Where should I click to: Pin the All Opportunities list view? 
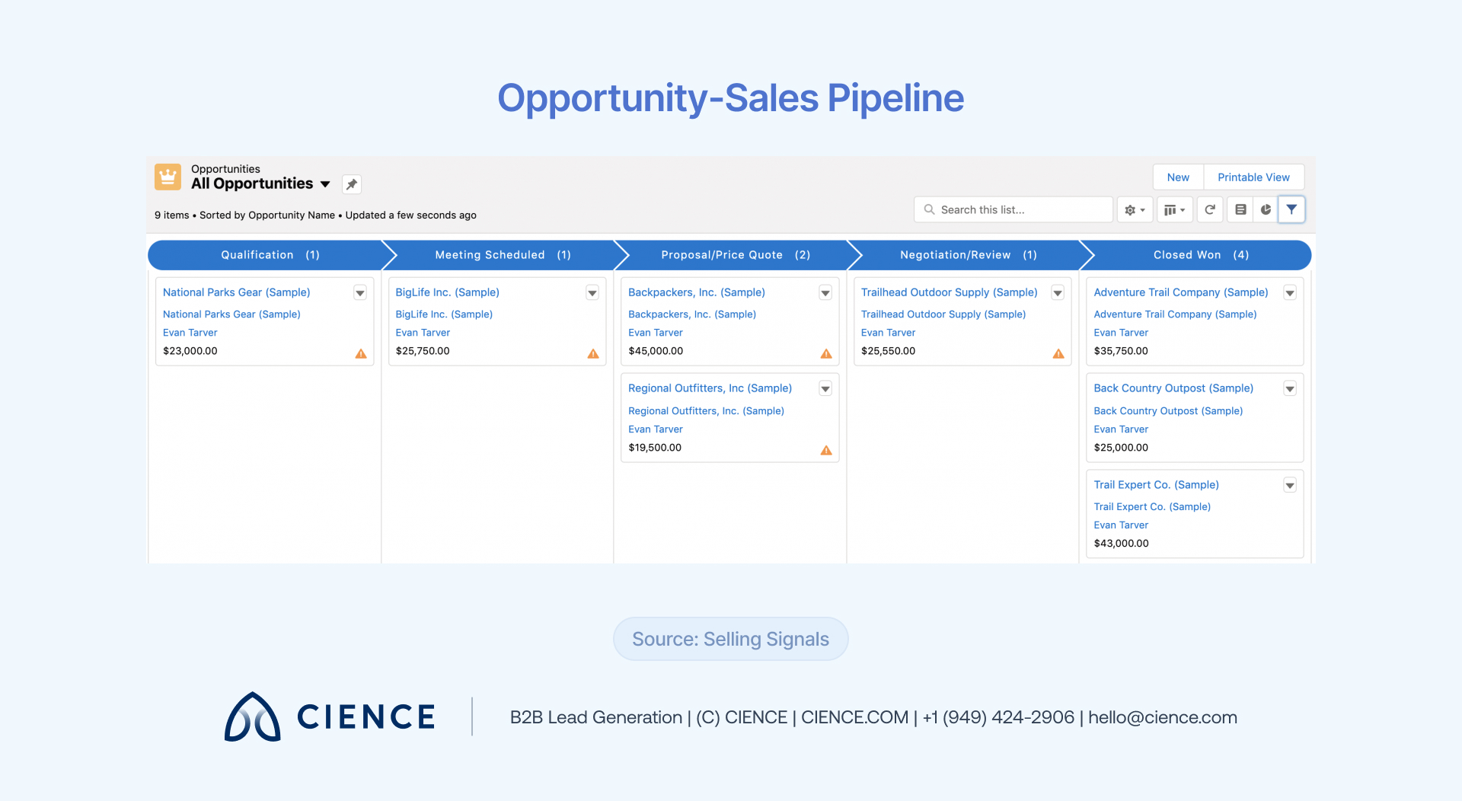coord(351,183)
